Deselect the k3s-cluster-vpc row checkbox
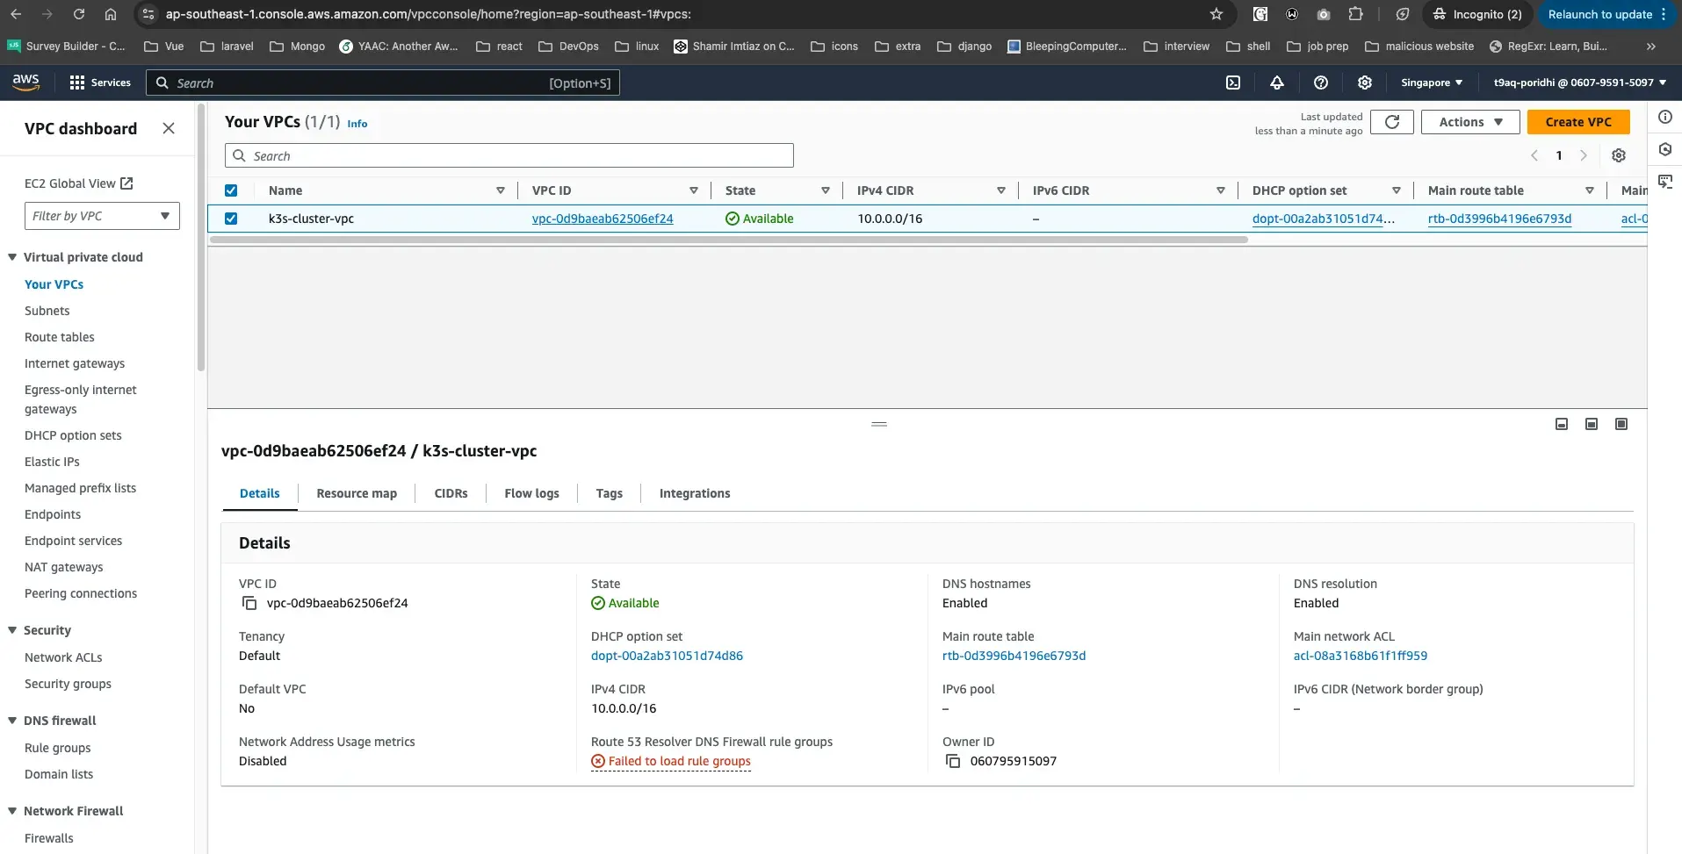This screenshot has height=854, width=1682. pos(231,219)
